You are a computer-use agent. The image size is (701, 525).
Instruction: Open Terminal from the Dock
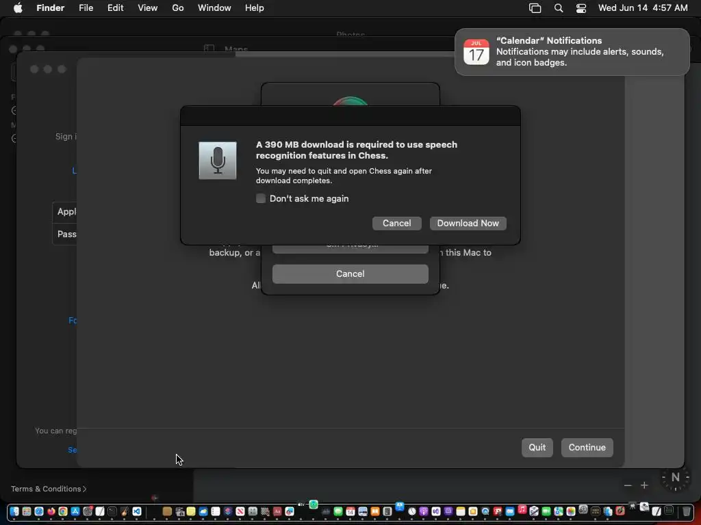[x=112, y=511]
